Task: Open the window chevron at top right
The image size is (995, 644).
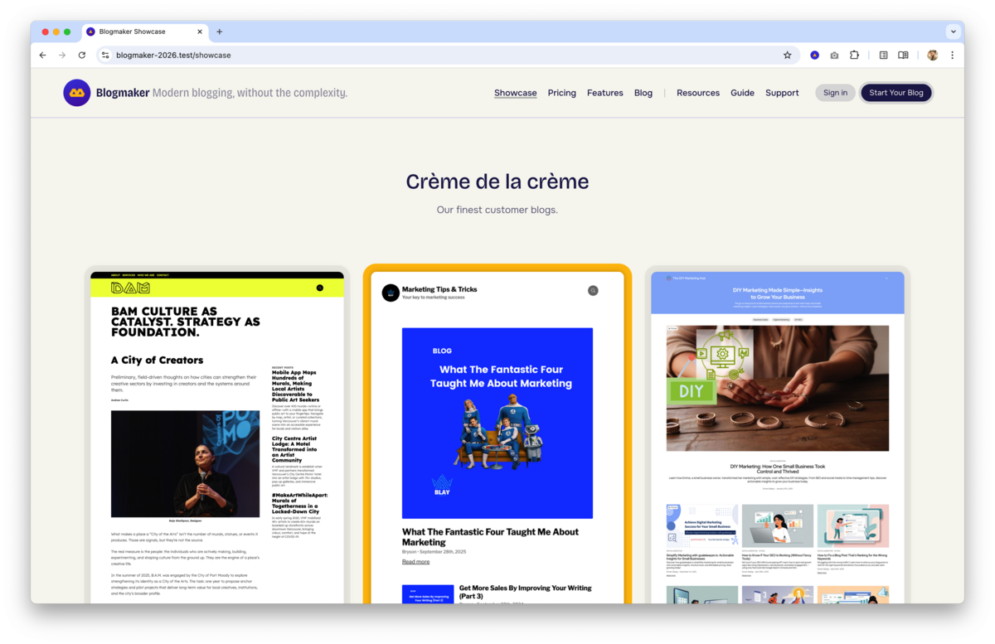Action: (952, 31)
